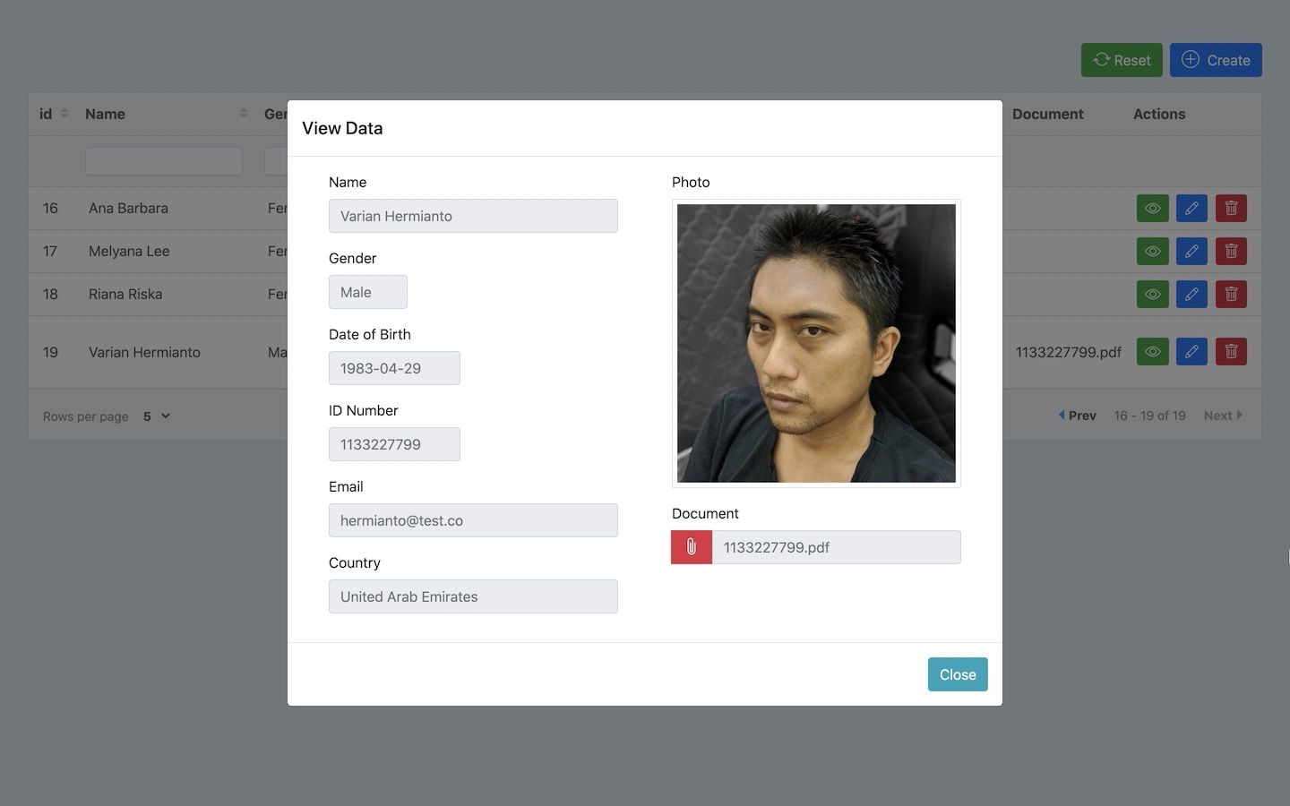Edit row 17 with the pencil icon
This screenshot has width=1290, height=806.
(1191, 252)
